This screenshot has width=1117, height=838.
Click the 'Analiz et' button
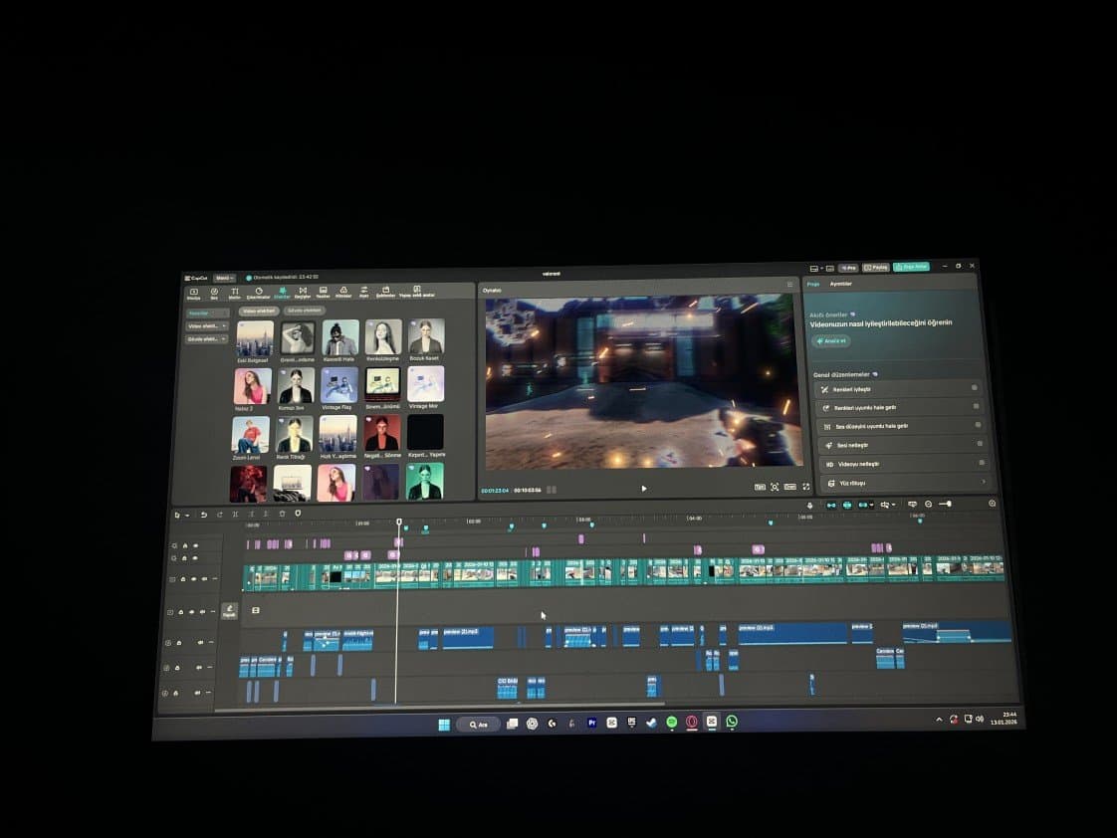[831, 341]
